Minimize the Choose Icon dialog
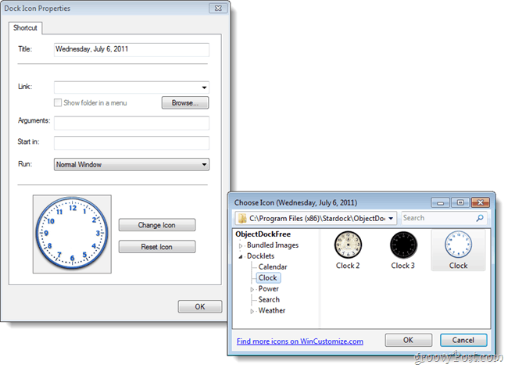Viewport: 508px width, 368px height. (x=440, y=202)
